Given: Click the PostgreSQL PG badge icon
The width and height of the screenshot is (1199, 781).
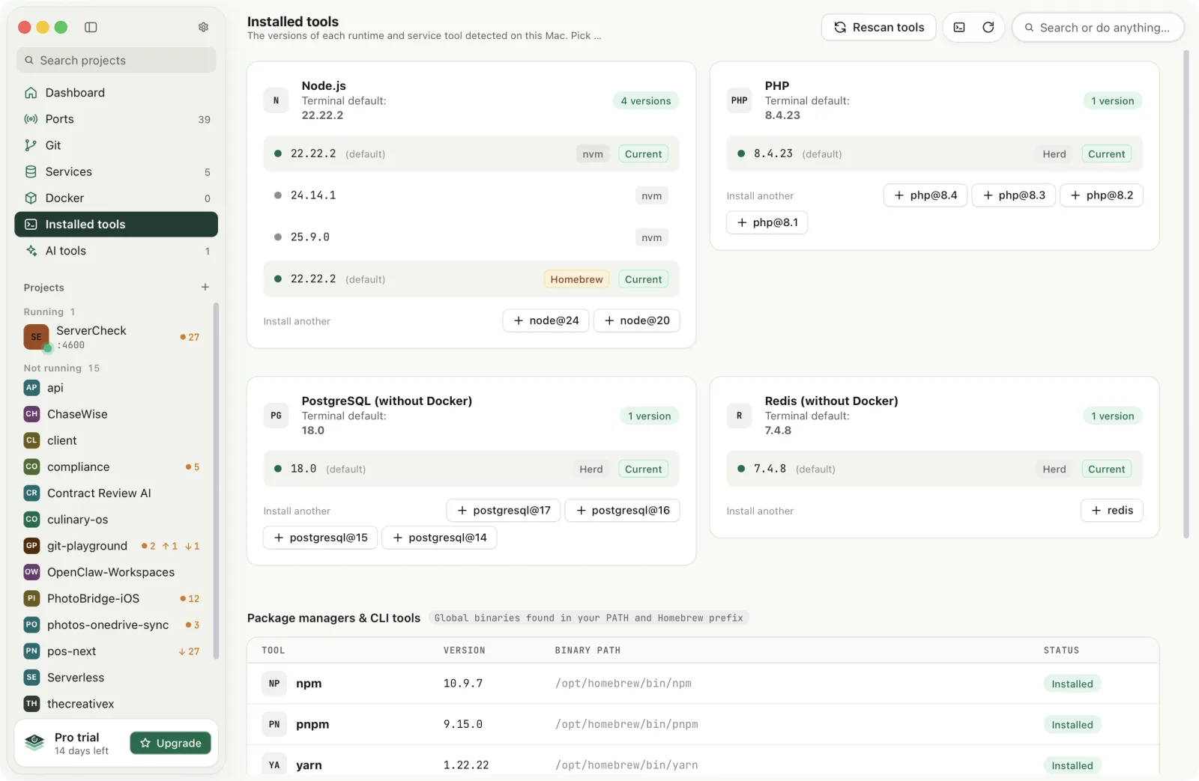Looking at the screenshot, I should 276,416.
